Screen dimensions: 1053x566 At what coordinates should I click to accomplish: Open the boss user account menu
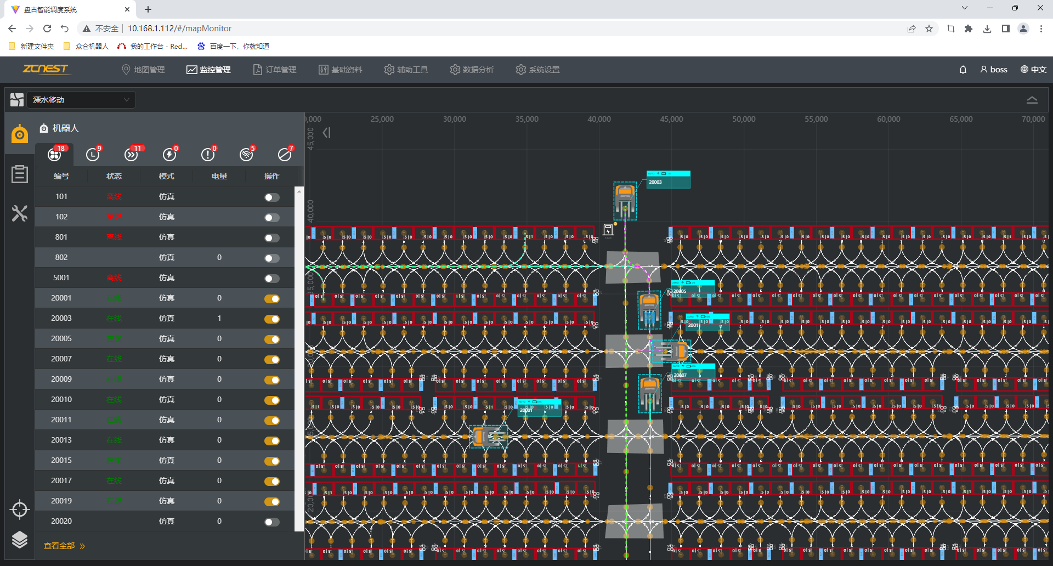pos(994,70)
